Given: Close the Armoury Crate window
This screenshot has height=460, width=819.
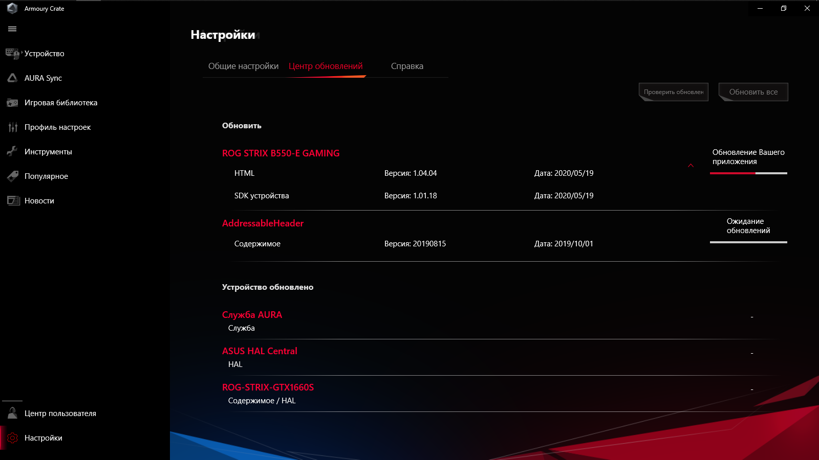Looking at the screenshot, I should coord(807,8).
